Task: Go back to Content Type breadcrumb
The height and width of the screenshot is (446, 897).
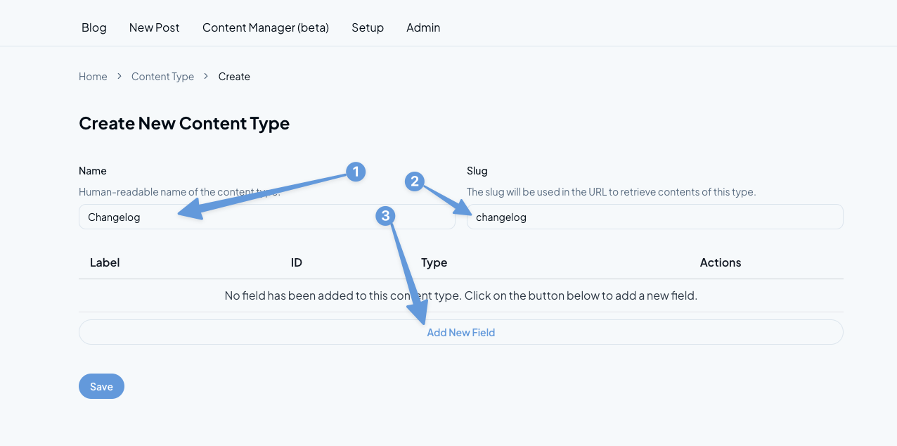Action: click(x=162, y=77)
